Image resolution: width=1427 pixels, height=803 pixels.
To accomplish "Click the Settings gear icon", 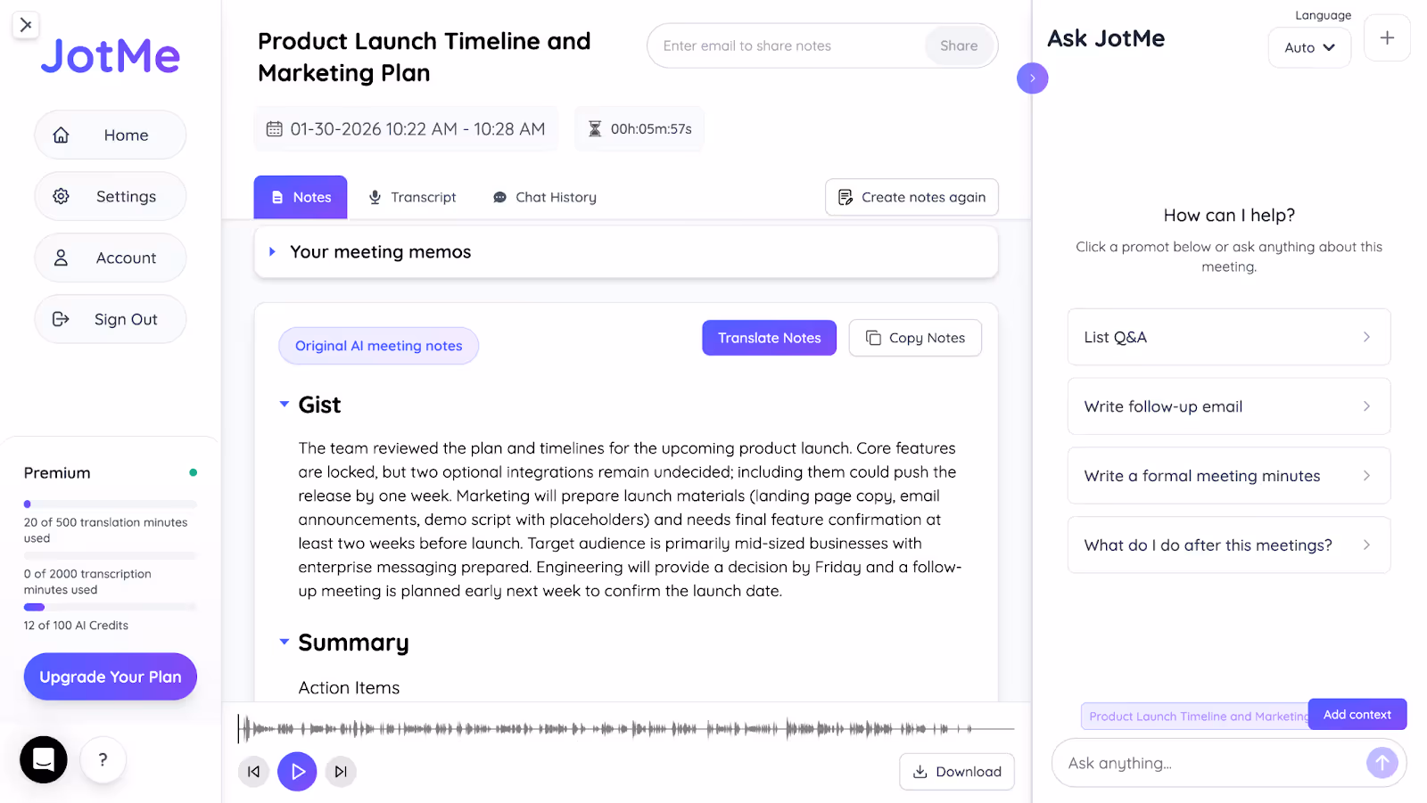I will 61,196.
